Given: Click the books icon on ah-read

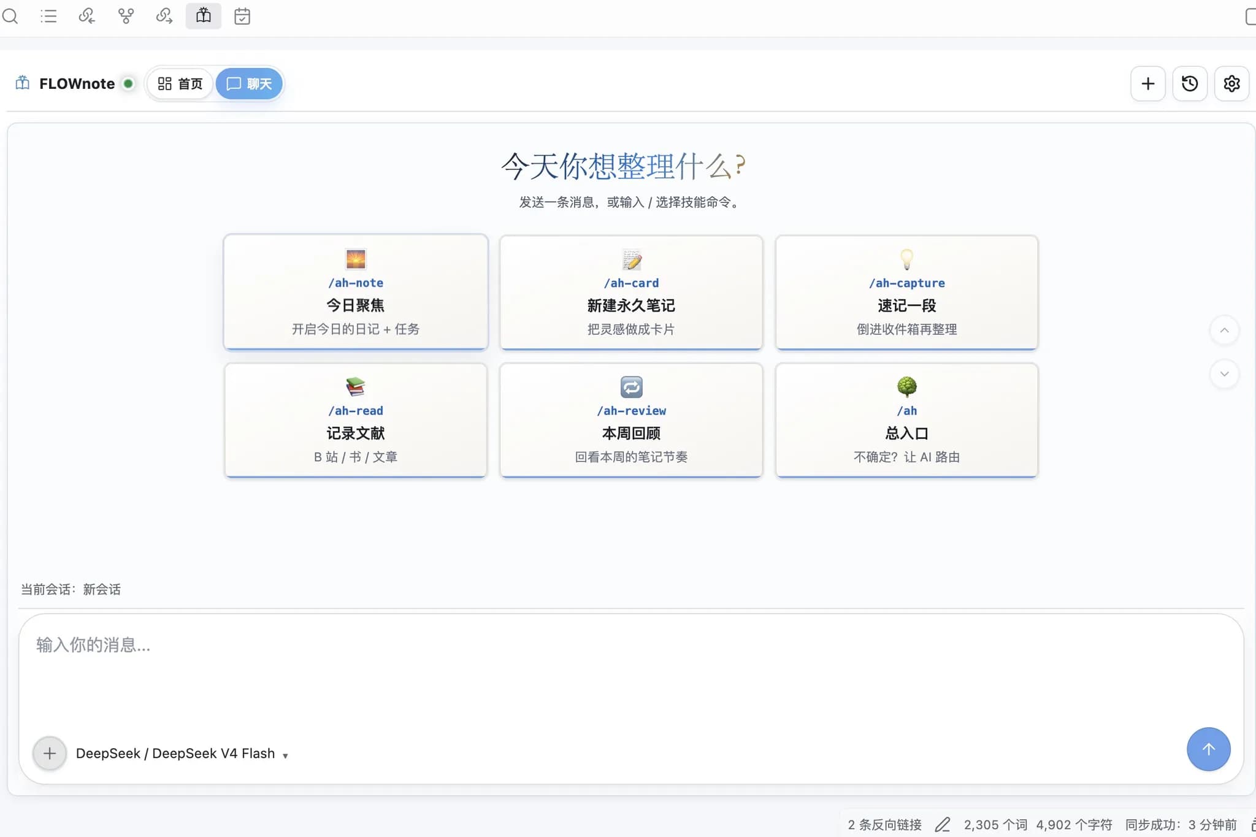Looking at the screenshot, I should click(x=356, y=387).
